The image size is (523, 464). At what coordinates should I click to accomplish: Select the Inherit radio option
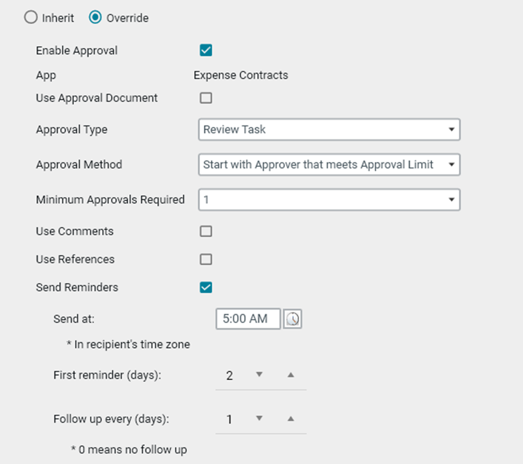[30, 18]
